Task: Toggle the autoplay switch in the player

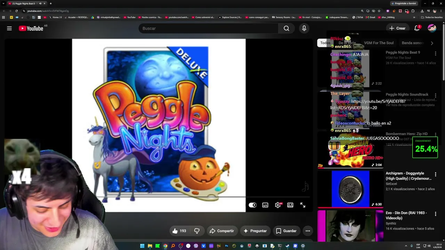Action: point(253,205)
